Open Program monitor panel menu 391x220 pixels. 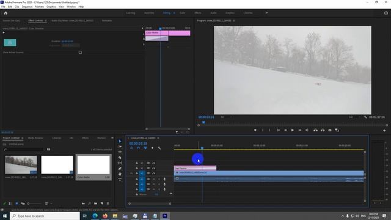pos(234,21)
